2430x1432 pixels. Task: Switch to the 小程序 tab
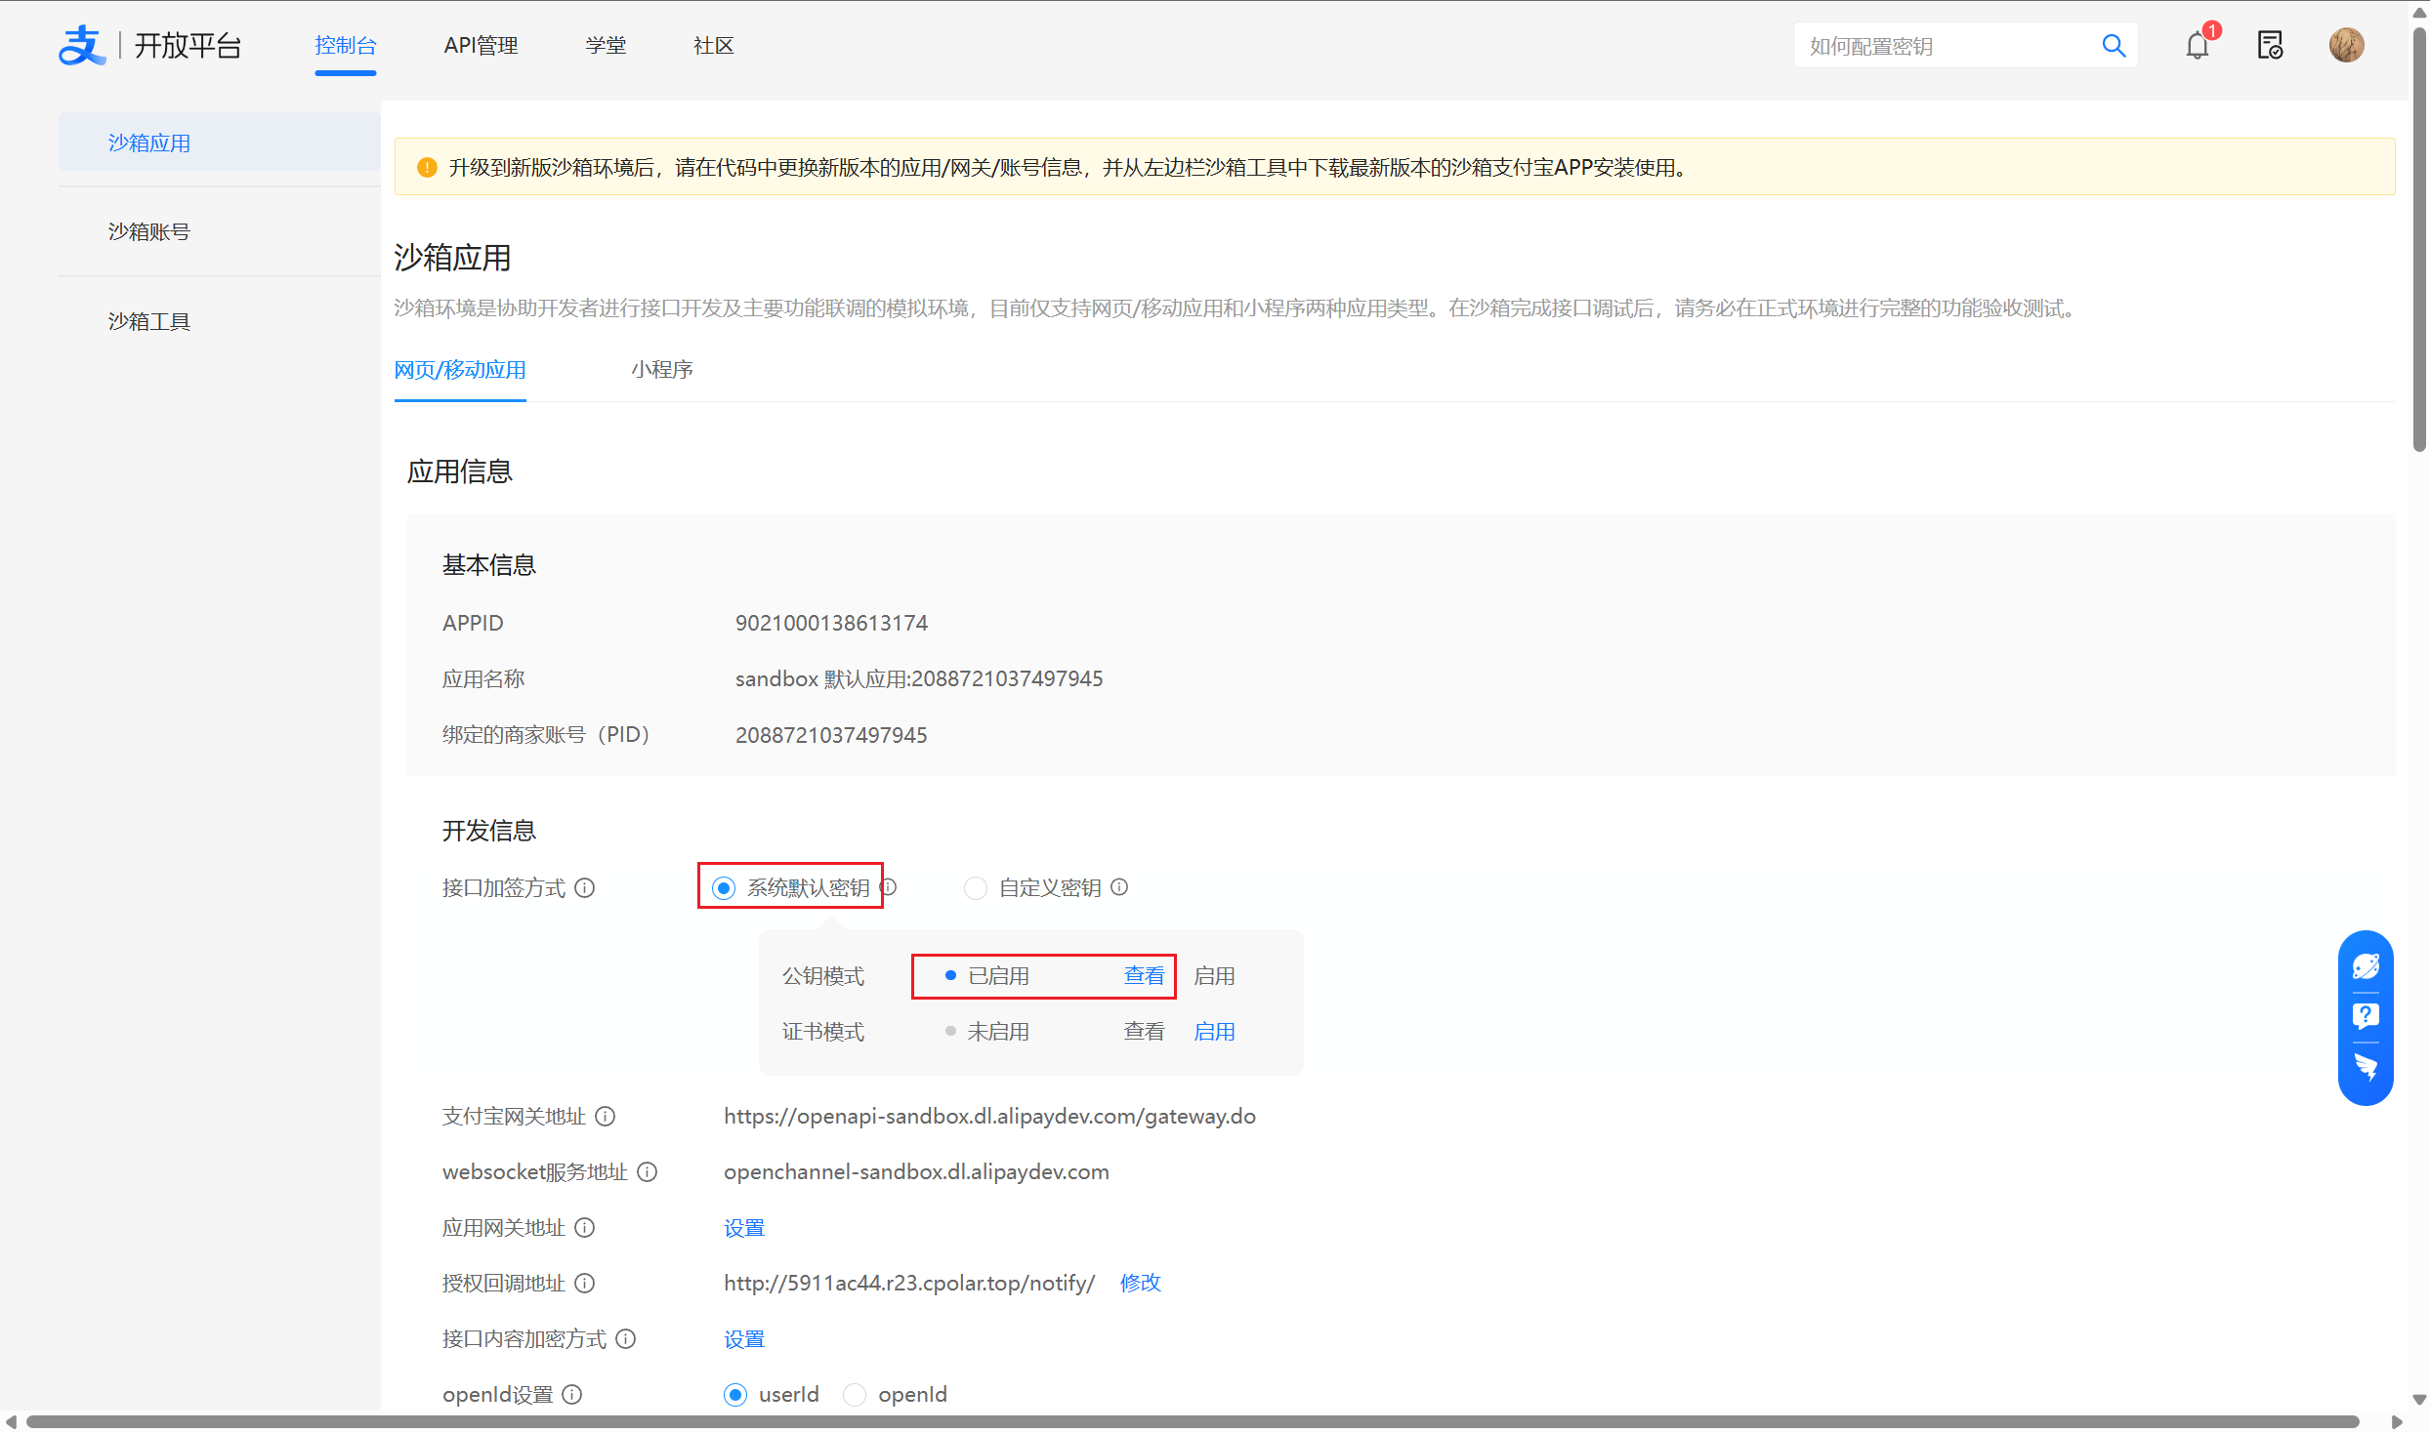[661, 370]
